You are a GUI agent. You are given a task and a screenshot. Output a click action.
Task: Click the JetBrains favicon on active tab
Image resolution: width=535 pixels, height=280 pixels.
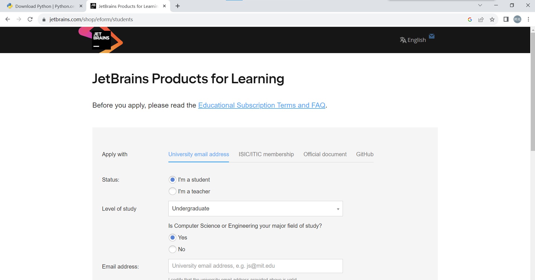pos(93,6)
